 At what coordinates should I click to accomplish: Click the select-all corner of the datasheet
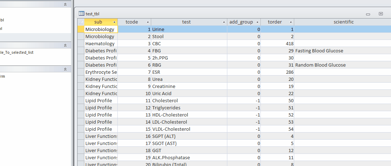(81, 22)
